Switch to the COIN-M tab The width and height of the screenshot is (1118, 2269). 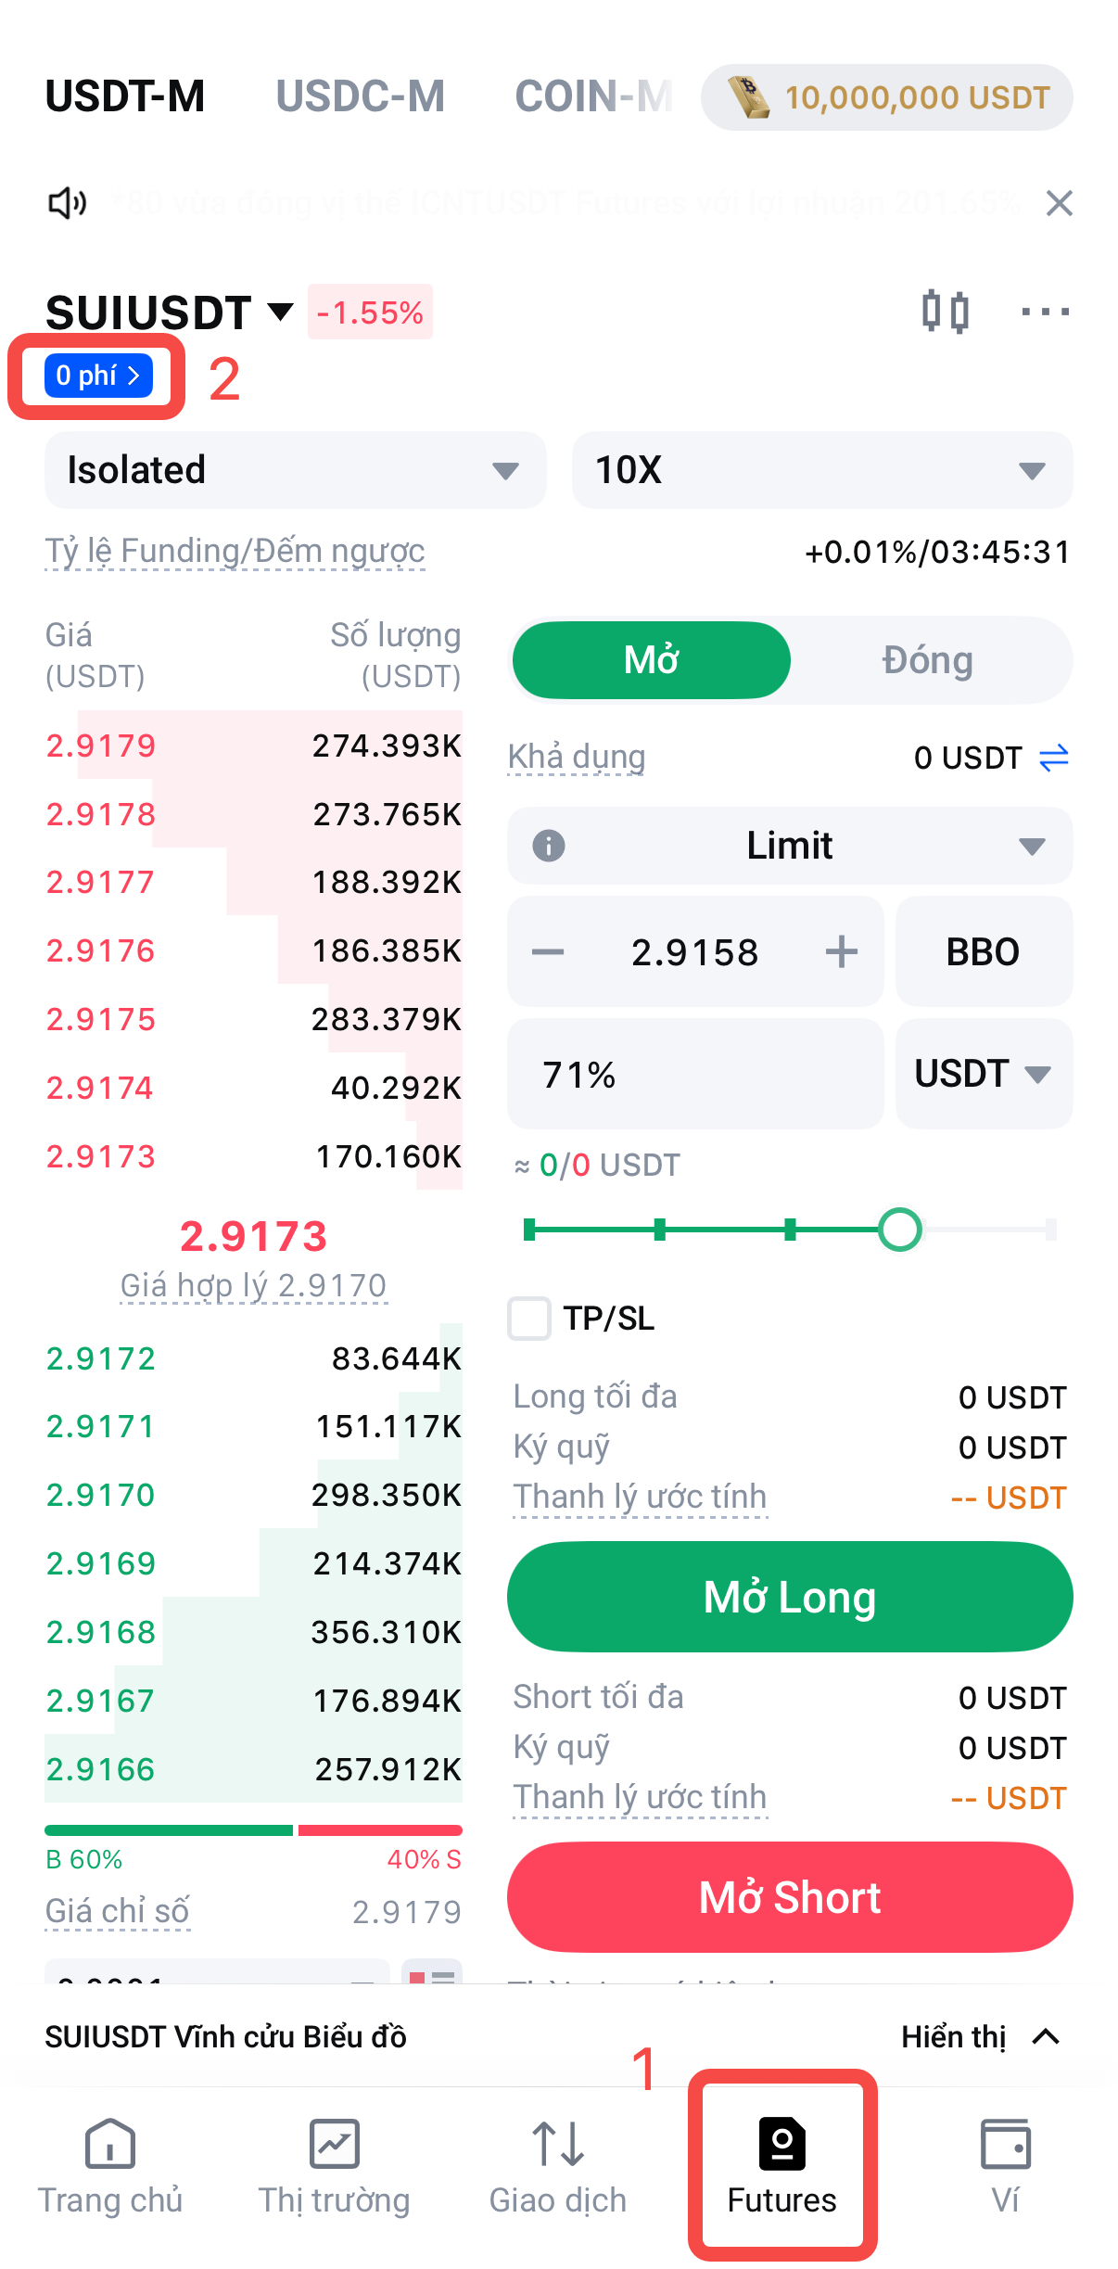click(x=593, y=96)
